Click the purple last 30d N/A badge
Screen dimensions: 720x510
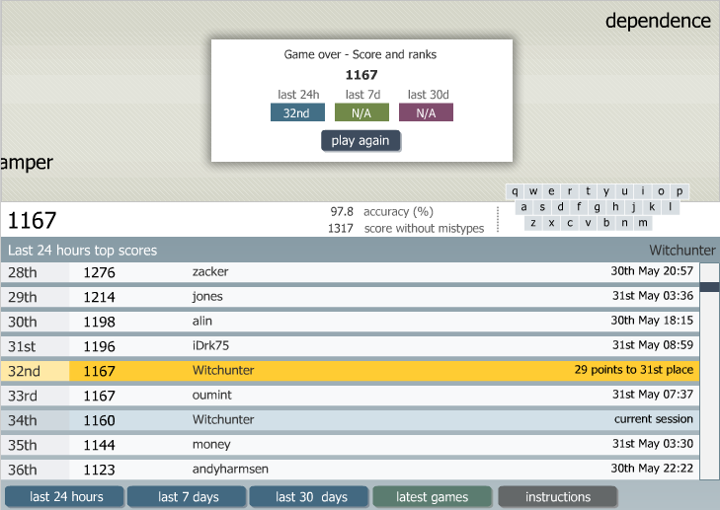click(x=426, y=112)
